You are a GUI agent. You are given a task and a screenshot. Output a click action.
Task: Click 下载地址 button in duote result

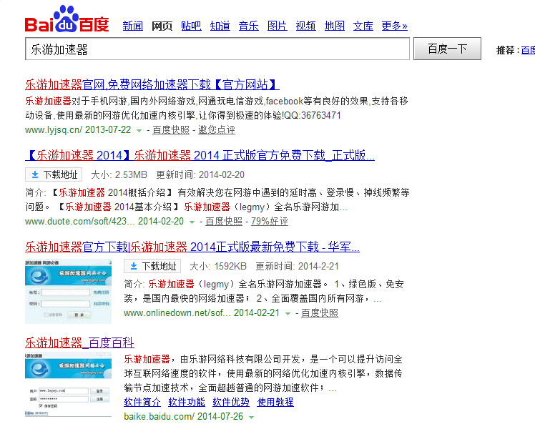54,174
